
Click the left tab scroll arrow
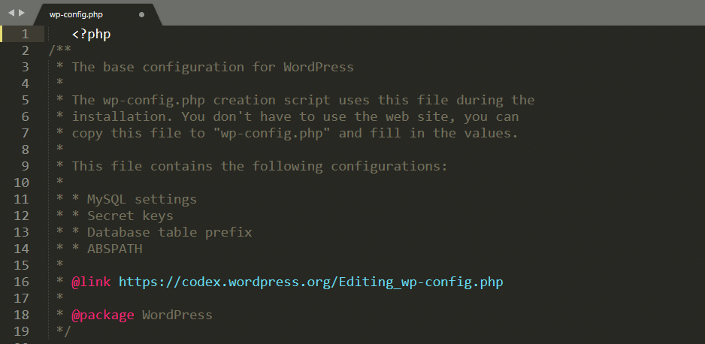(x=11, y=13)
